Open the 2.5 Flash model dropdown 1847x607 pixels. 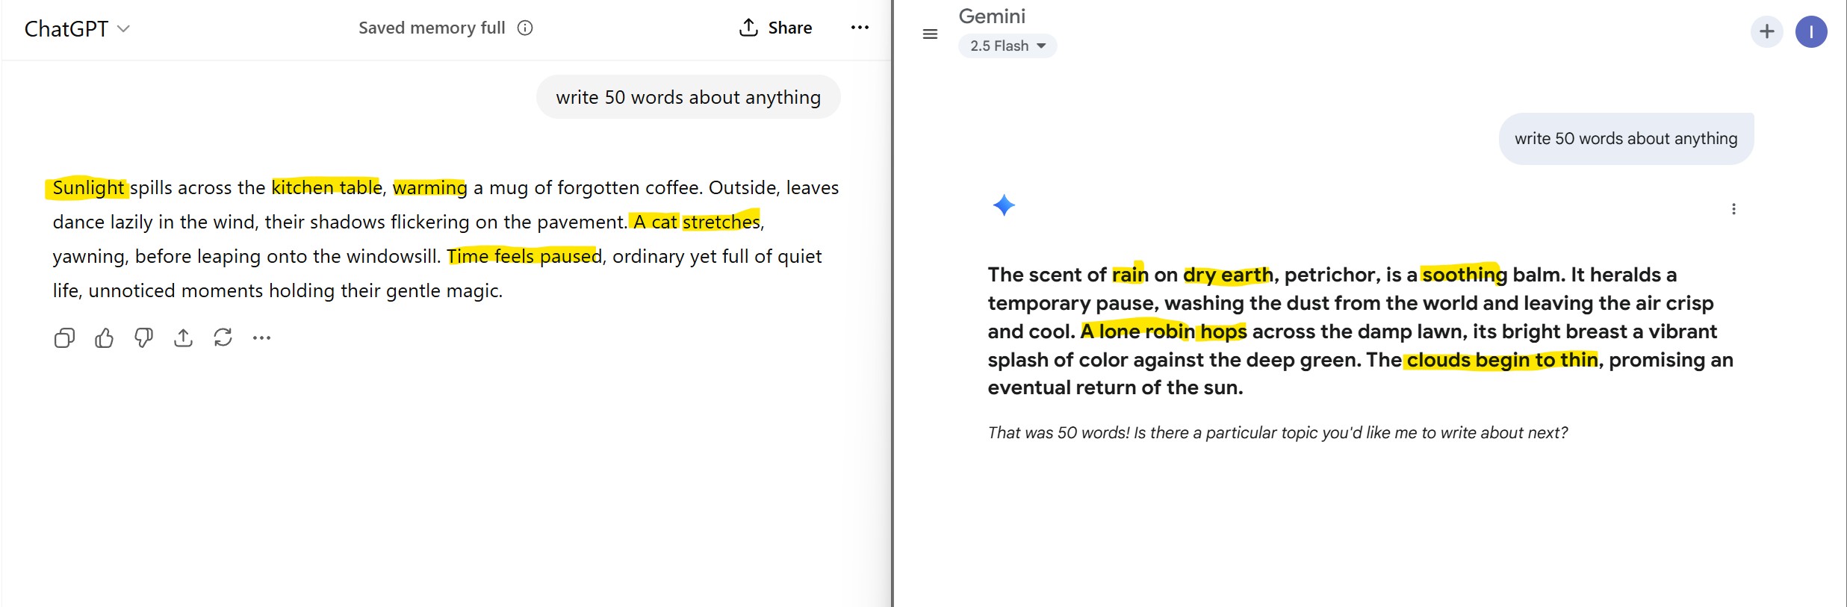click(1007, 46)
